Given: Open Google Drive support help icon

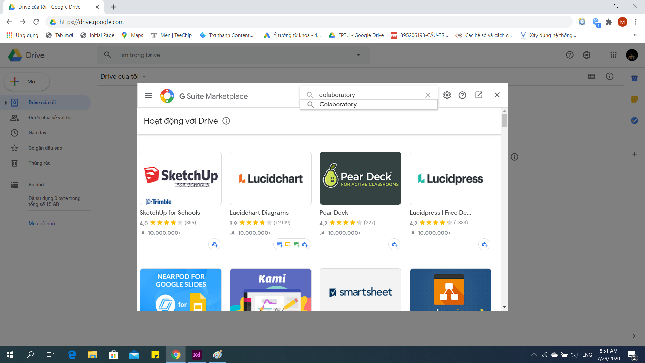Looking at the screenshot, I should click(x=570, y=55).
